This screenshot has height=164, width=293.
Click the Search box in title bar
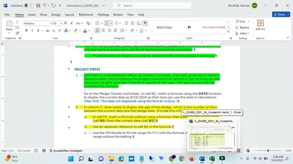(x=152, y=5)
